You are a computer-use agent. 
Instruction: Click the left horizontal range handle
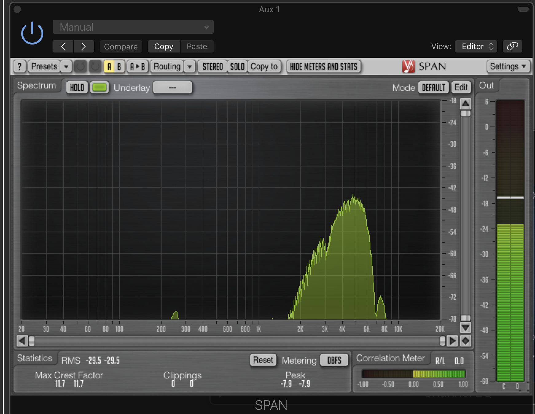click(31, 341)
